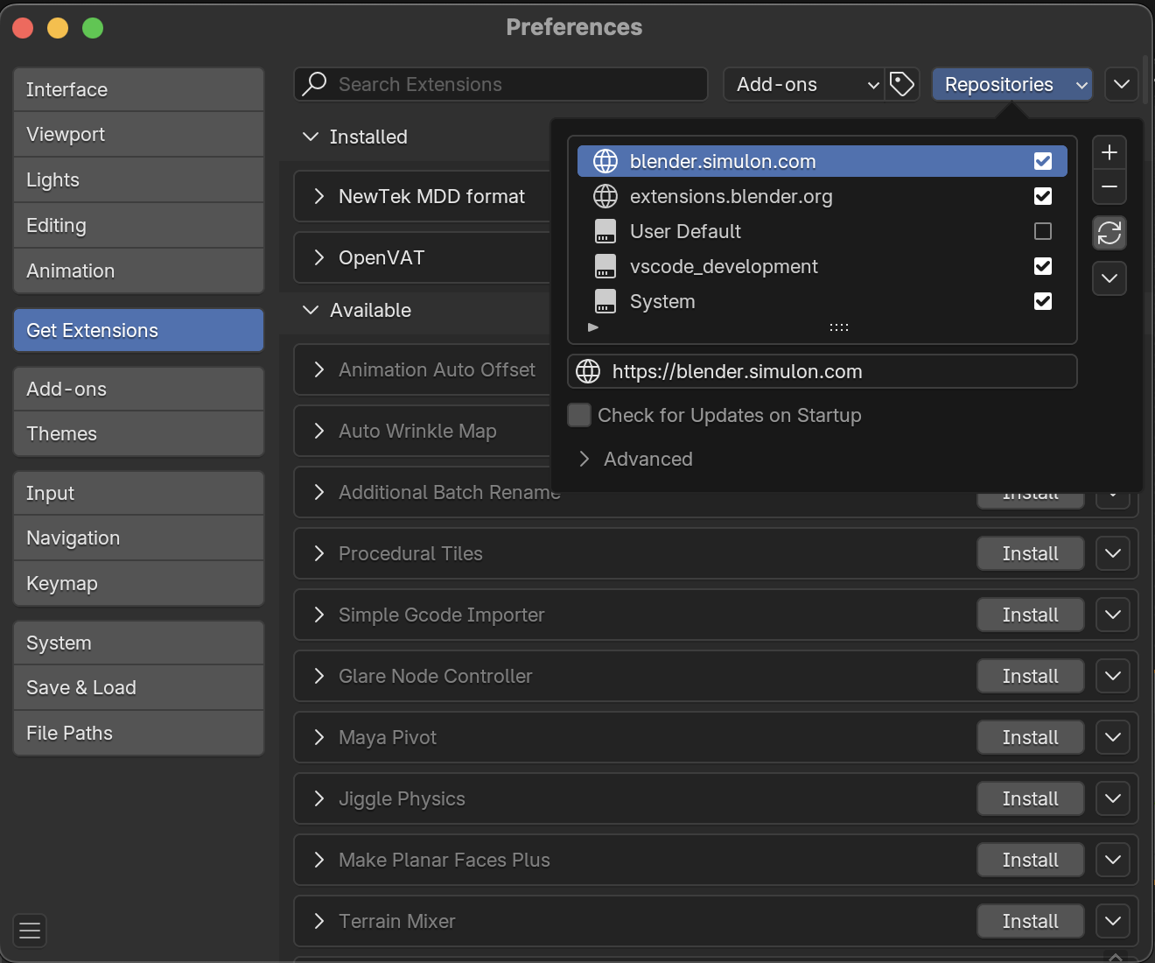Click the globe icon next to extensions.blender.org
Image resolution: width=1155 pixels, height=963 pixels.
pos(605,196)
